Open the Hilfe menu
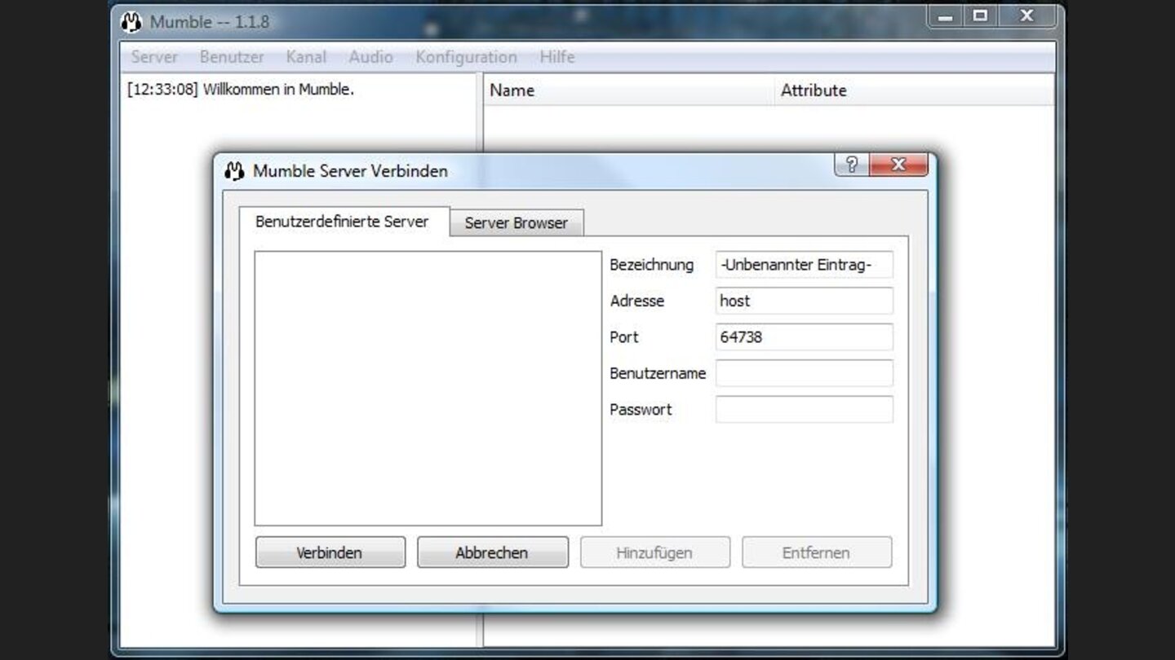This screenshot has width=1175, height=660. coord(557,57)
